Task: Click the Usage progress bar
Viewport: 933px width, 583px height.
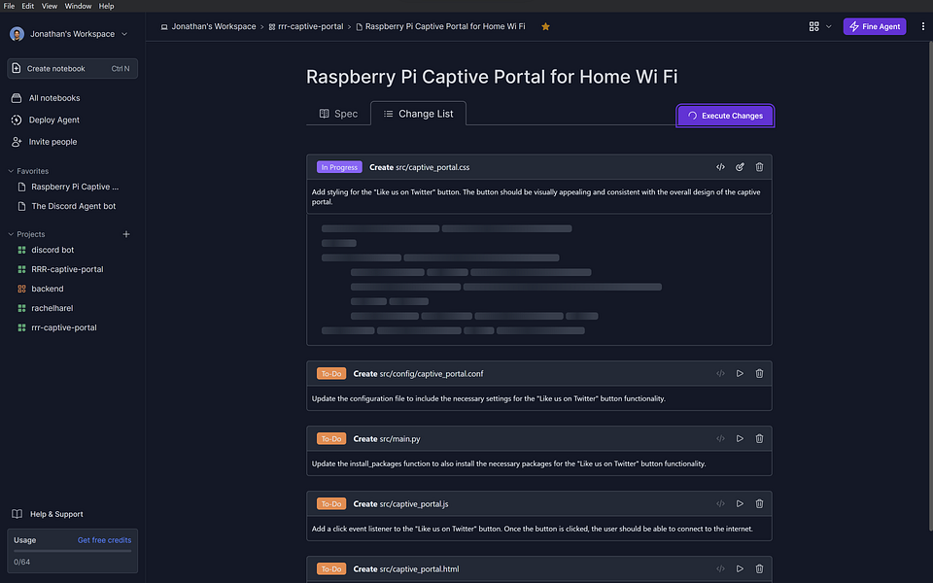Action: pos(73,551)
